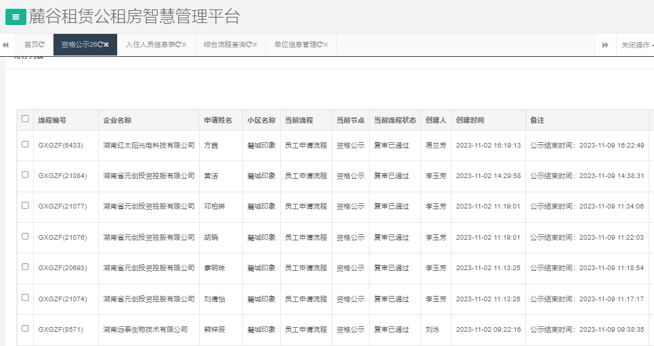
Task: Check the row GXGZF(6433) checkbox
Action: click(25, 144)
